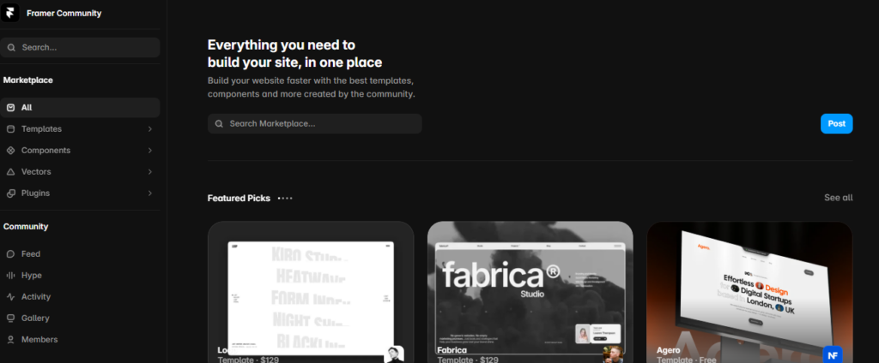Click the Agero creator NF avatar
Viewport: 879px width, 363px height.
[x=833, y=354]
